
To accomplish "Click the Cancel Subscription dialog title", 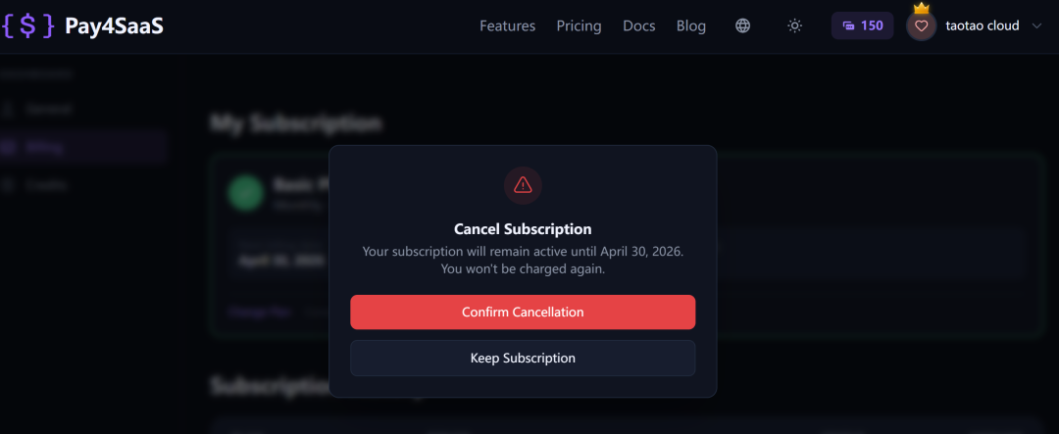I will 523,229.
